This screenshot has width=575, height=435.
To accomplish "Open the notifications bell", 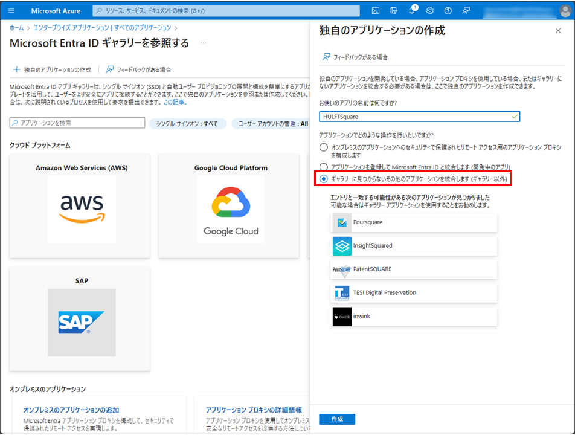I will (412, 10).
